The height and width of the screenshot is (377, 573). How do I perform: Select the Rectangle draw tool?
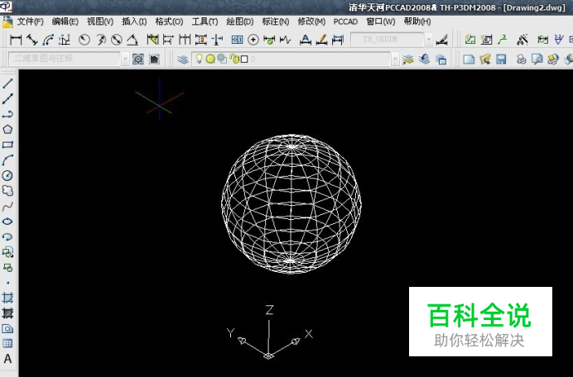[7, 145]
